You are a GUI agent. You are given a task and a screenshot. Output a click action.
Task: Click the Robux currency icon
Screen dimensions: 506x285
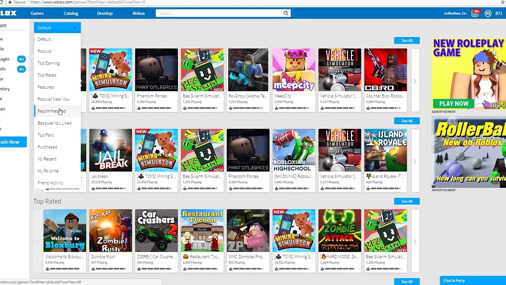tap(488, 13)
